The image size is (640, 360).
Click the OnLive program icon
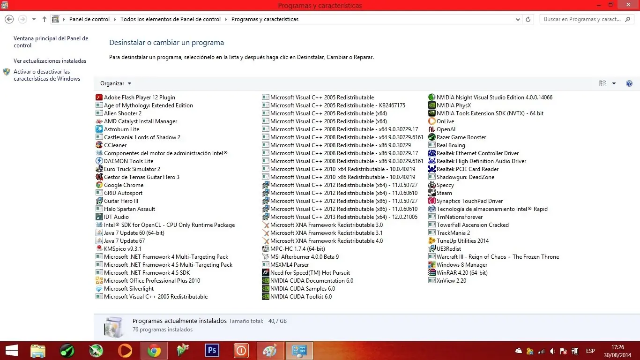tap(432, 121)
